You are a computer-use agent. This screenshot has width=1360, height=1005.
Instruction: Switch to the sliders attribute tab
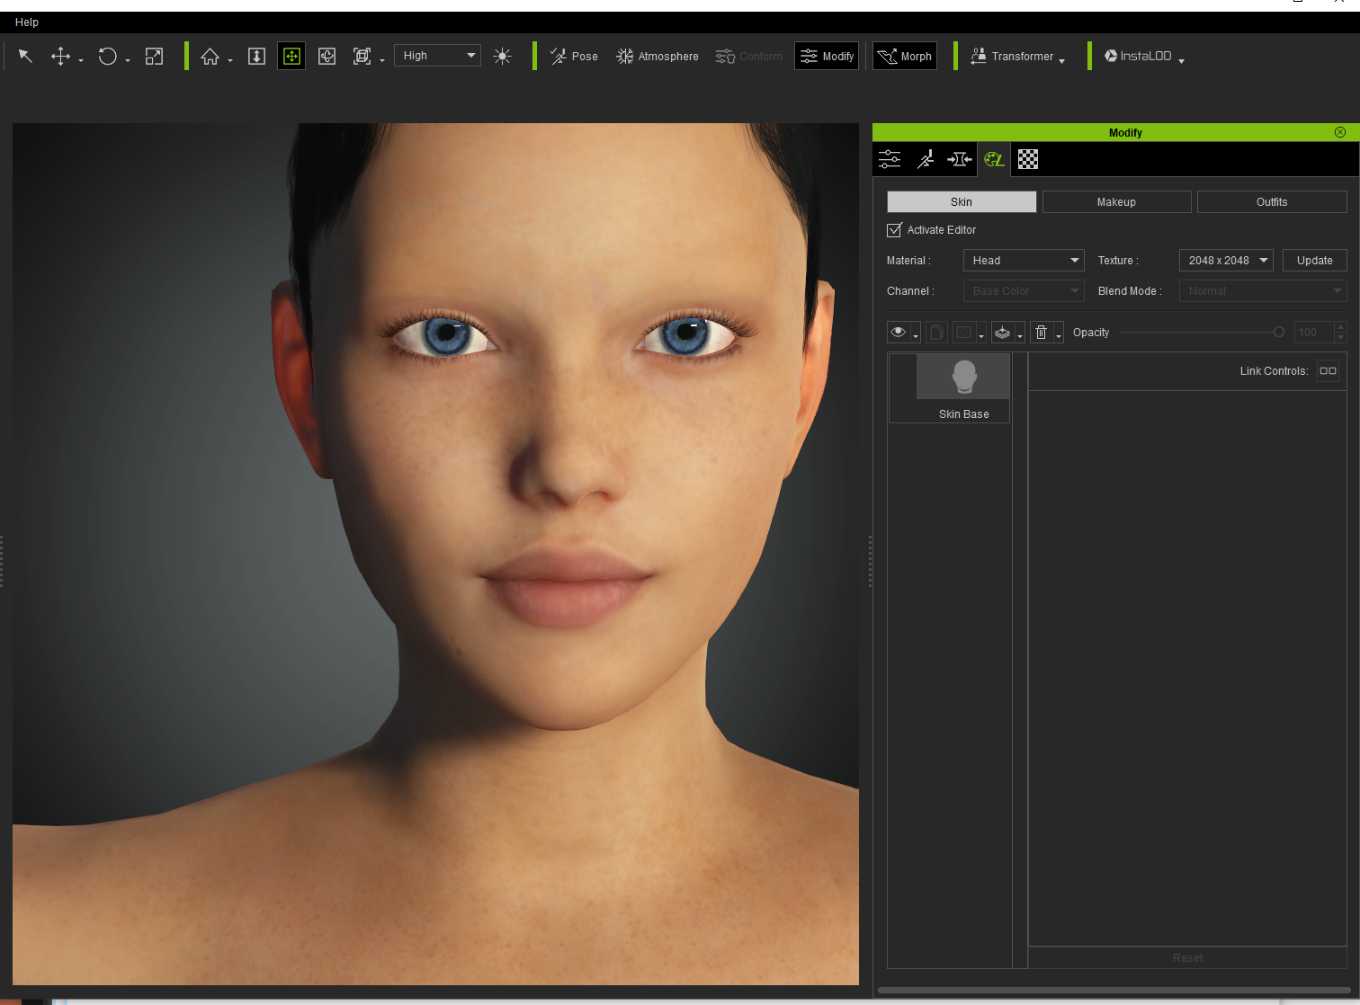(890, 159)
